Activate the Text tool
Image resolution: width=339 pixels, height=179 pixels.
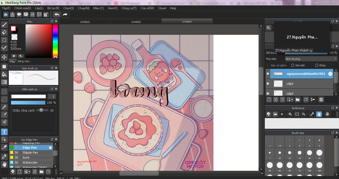tap(4, 132)
